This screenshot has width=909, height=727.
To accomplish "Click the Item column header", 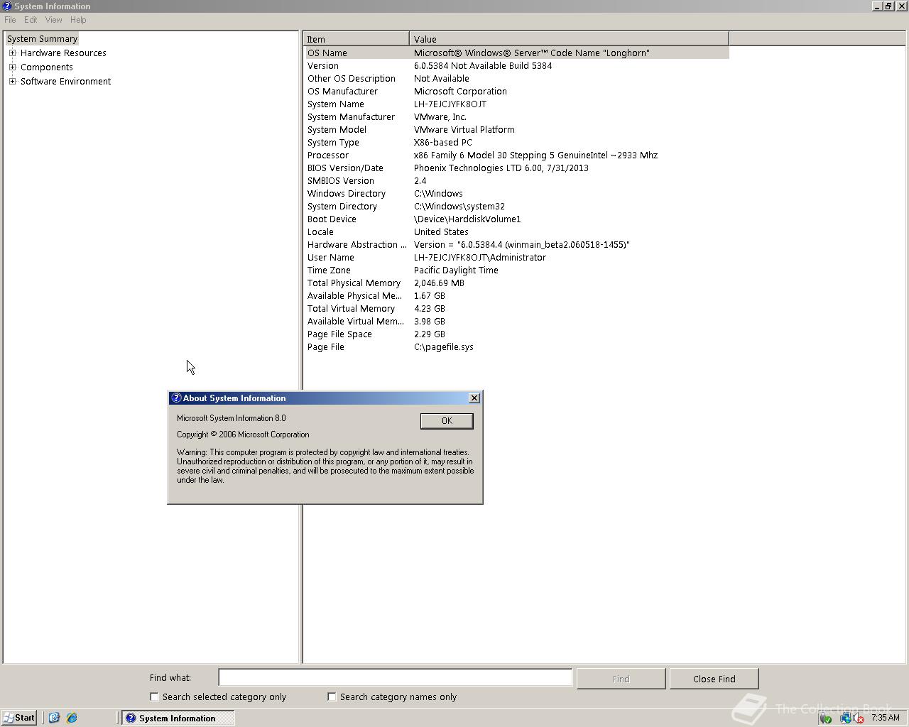I will 356,39.
